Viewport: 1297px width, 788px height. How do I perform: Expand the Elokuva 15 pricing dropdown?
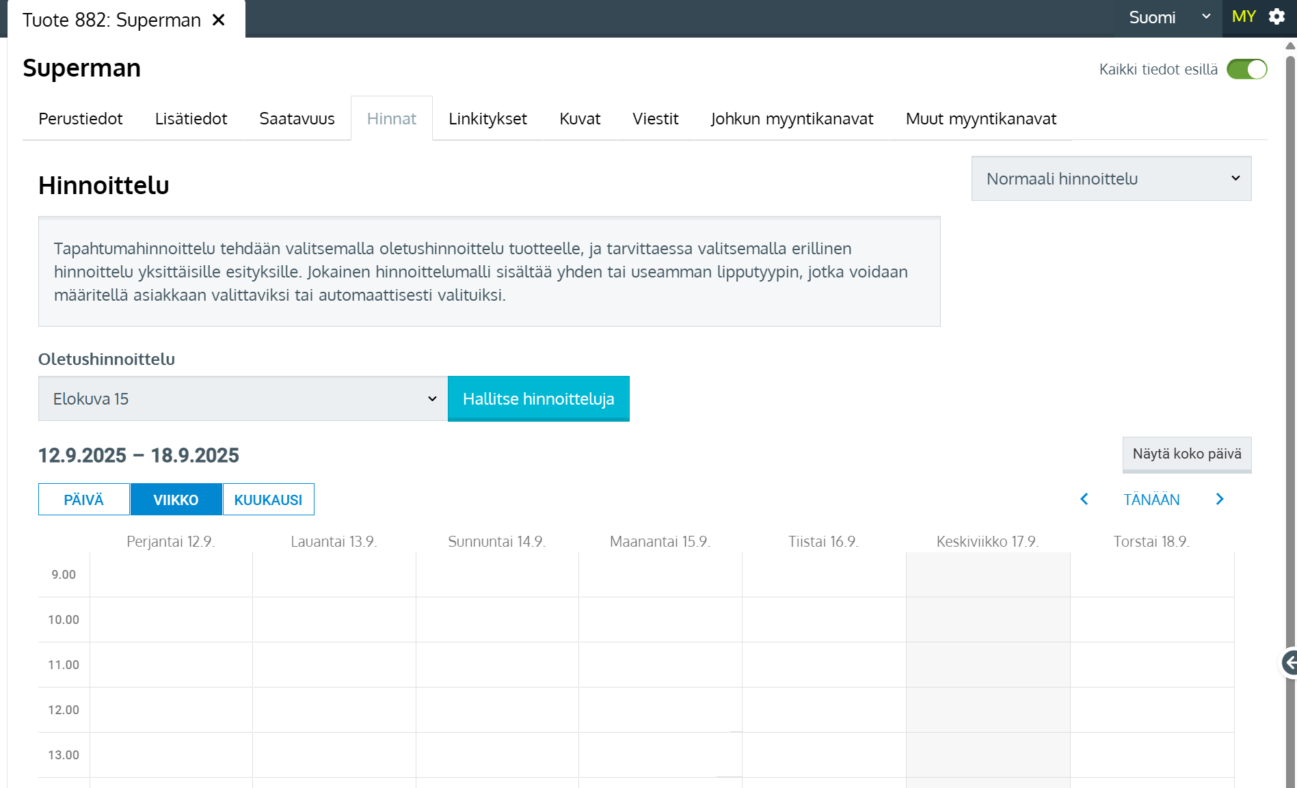(243, 398)
